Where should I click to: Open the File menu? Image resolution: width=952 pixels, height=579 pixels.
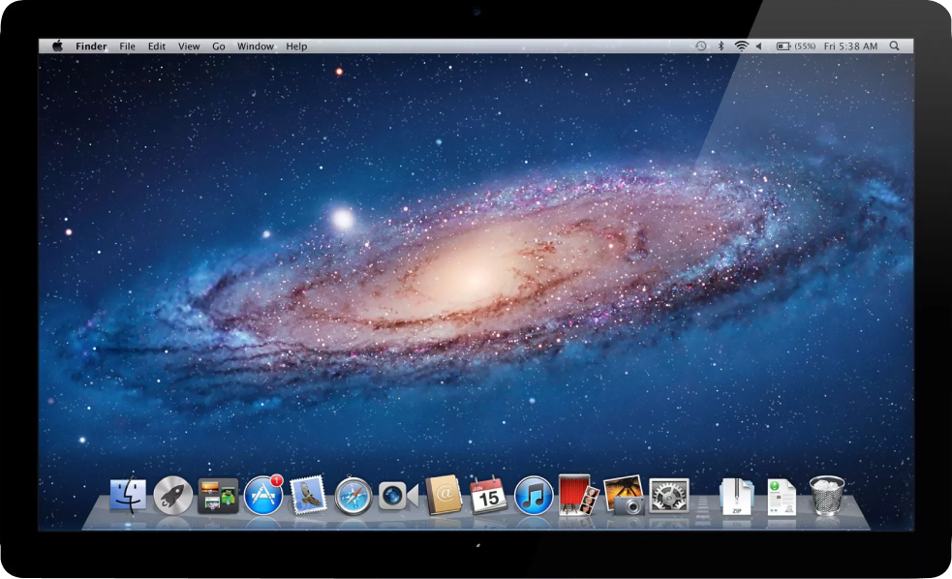(x=128, y=46)
